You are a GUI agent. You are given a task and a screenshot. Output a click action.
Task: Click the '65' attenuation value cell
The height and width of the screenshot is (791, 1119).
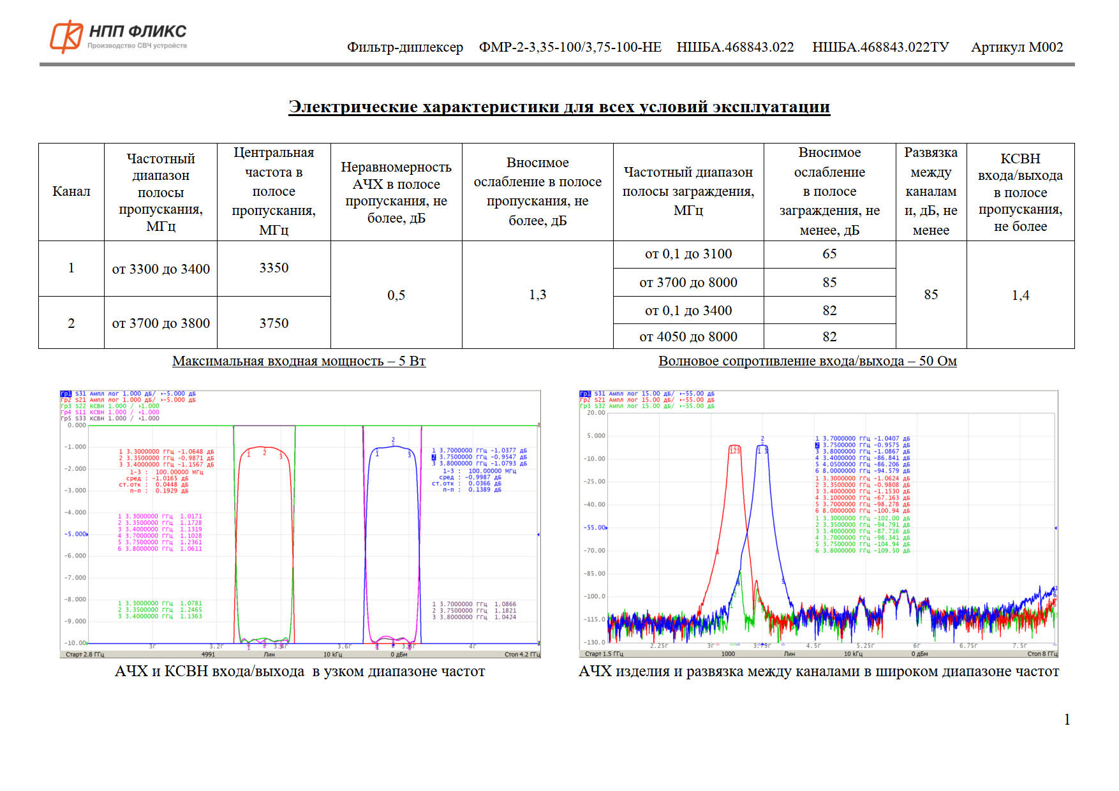coord(829,254)
